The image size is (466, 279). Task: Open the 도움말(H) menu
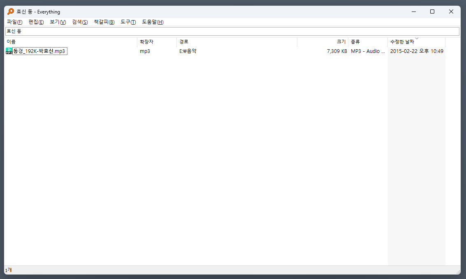pos(152,22)
